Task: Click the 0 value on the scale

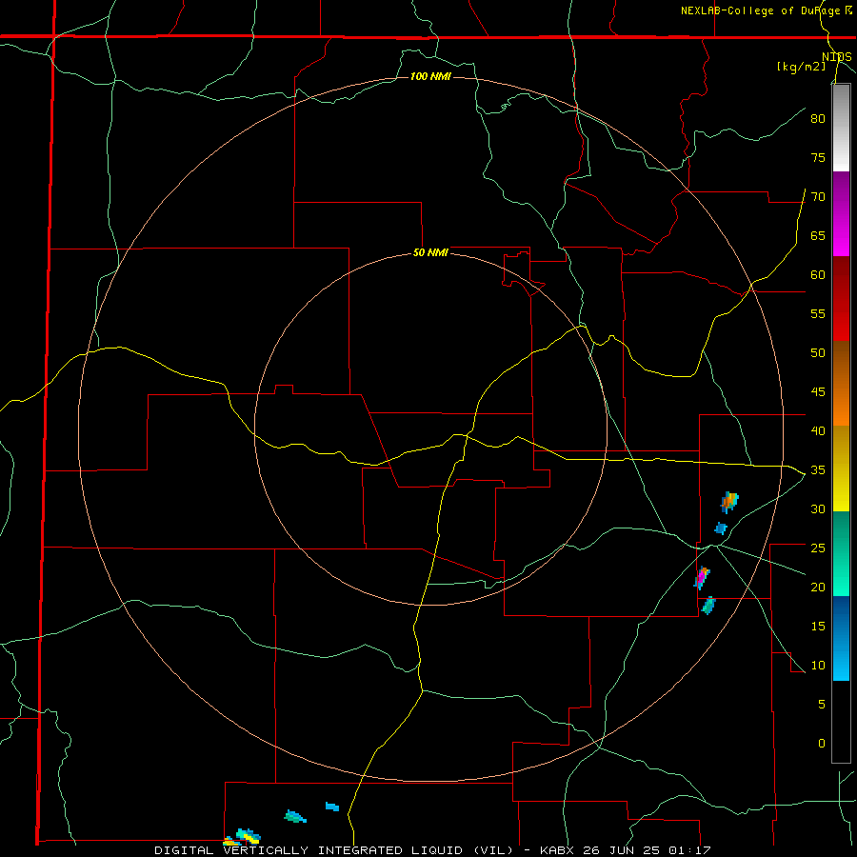Action: coord(822,744)
